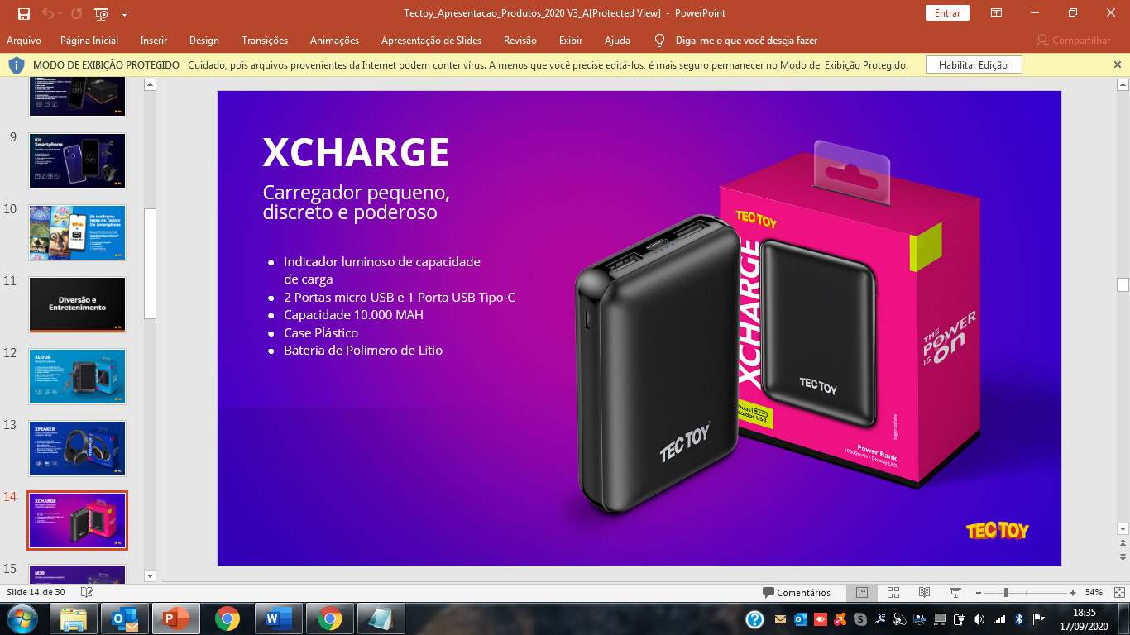
Task: Select slide 9 Kit Smartphone thumbnail
Action: tap(77, 160)
